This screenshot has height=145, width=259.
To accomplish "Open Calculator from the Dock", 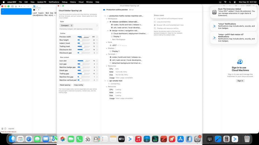I will point(226,139).
